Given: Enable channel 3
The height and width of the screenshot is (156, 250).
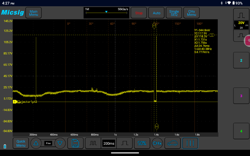Looking at the screenshot, I should [x=241, y=96].
